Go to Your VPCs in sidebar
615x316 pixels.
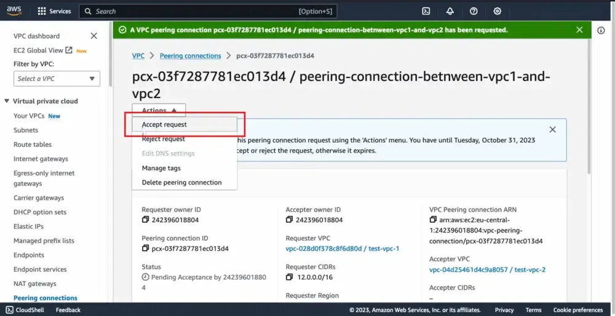click(x=29, y=116)
